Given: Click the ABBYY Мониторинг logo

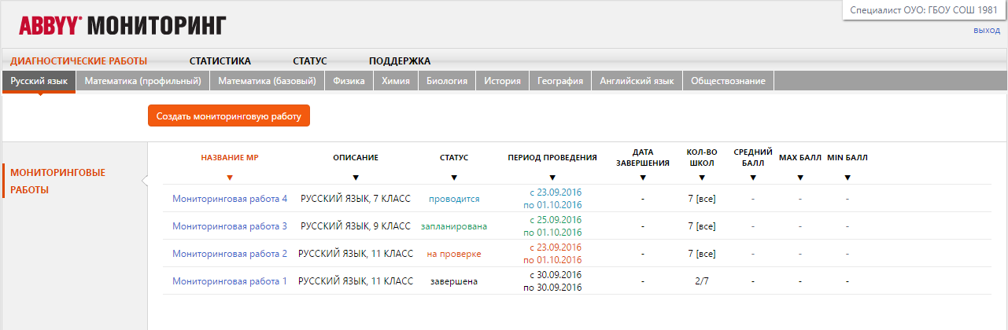Looking at the screenshot, I should pyautogui.click(x=122, y=26).
